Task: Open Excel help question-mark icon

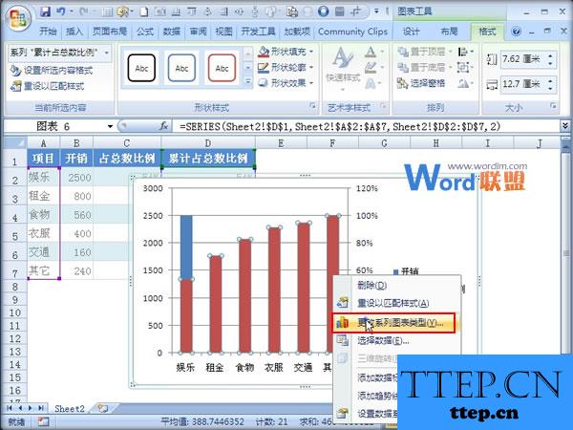Action: (516, 32)
